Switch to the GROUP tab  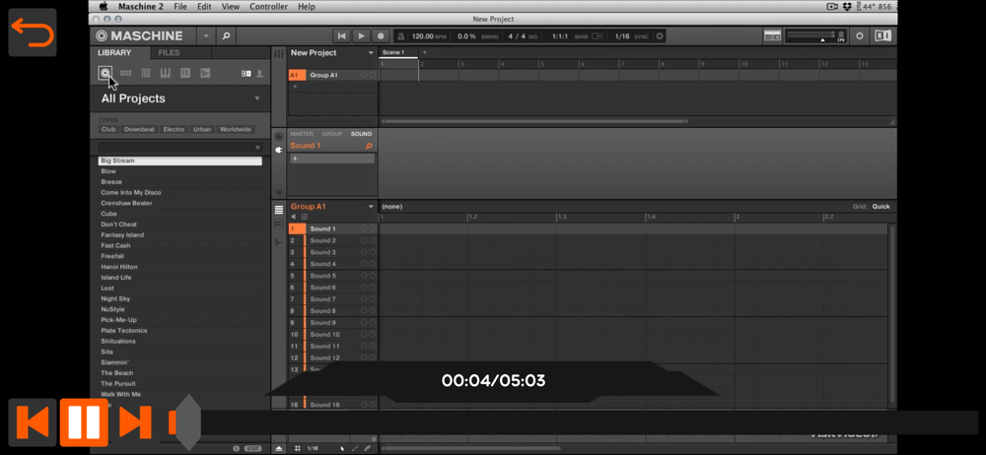tap(332, 134)
